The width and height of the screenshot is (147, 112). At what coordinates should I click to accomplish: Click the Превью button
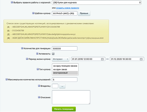[84, 13]
